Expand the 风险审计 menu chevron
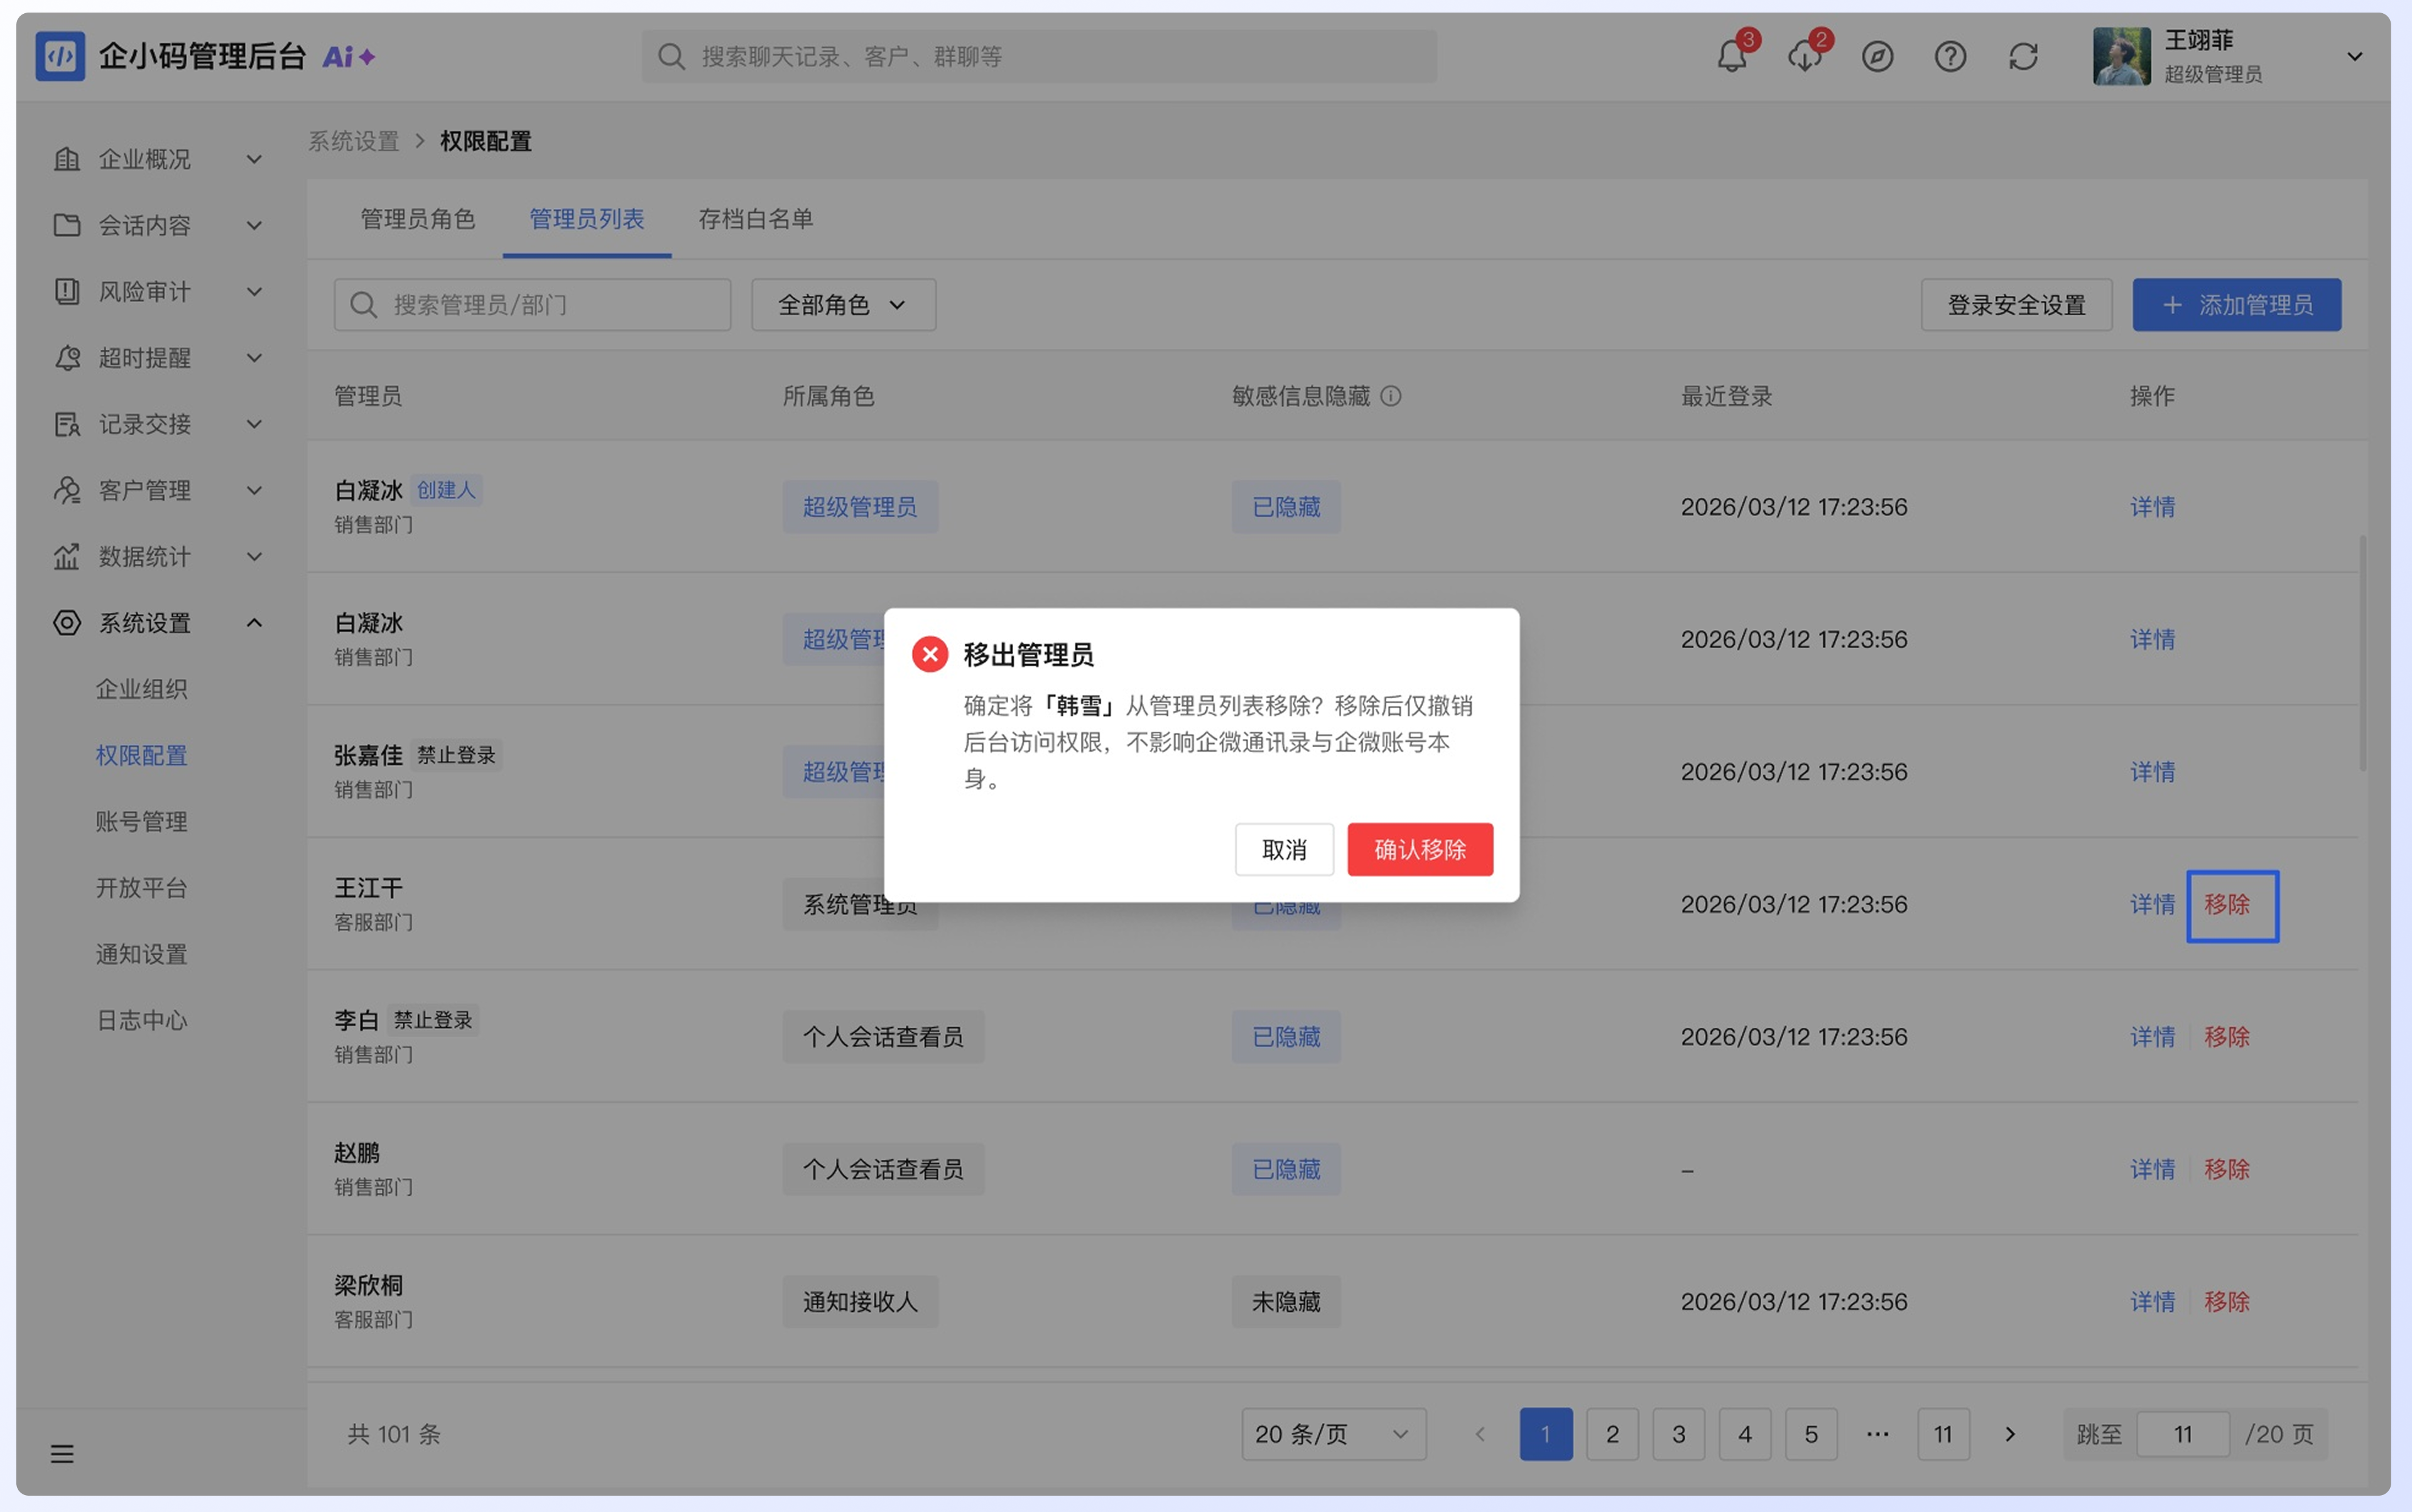 pyautogui.click(x=254, y=291)
